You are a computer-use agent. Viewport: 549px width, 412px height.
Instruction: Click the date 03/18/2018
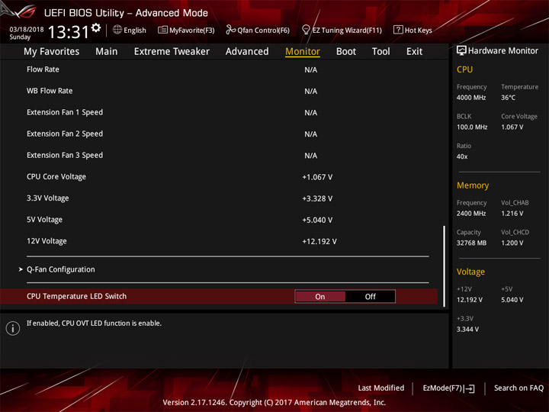27,29
